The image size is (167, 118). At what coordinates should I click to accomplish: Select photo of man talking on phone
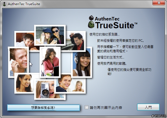pyautogui.click(x=18, y=62)
